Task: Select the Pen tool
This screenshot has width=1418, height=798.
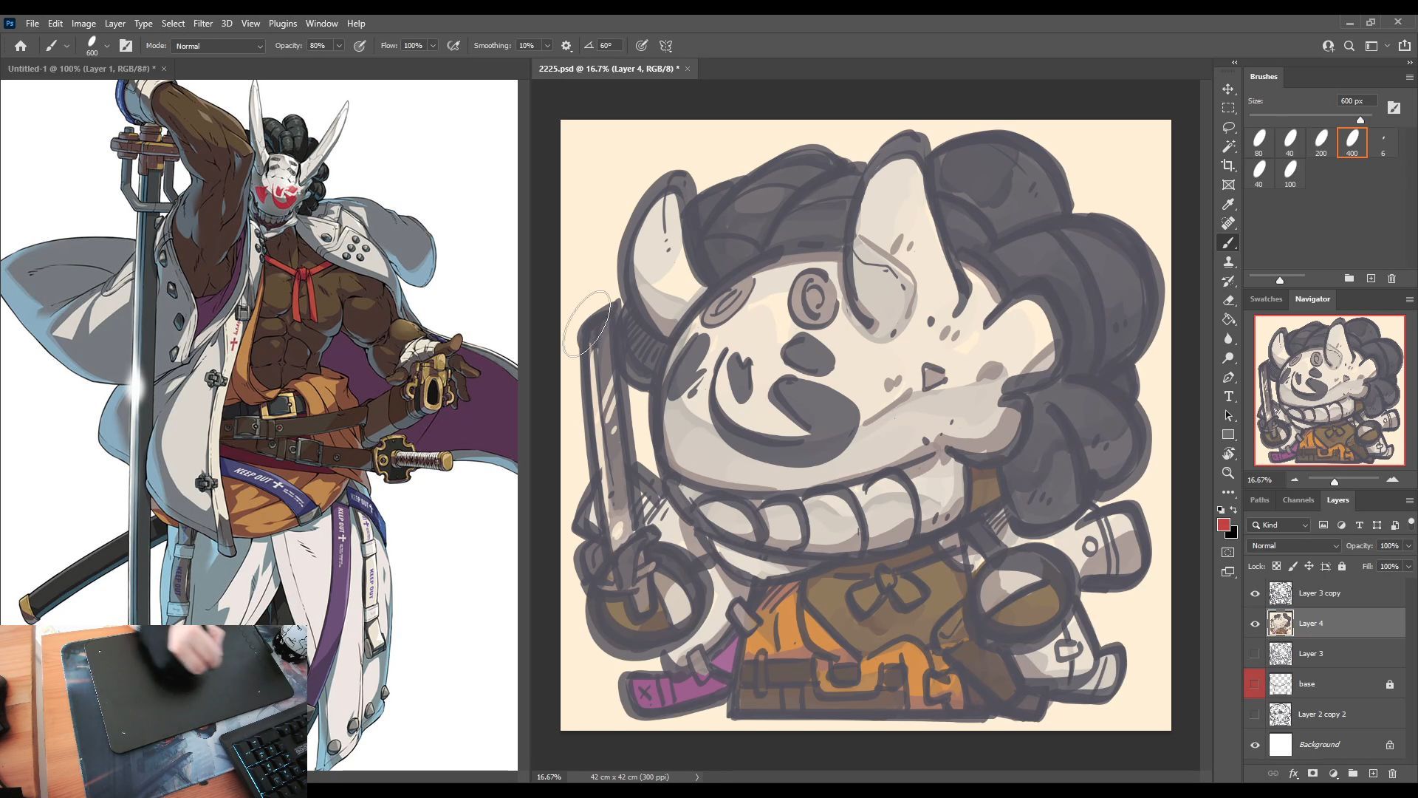Action: coord(1228,378)
